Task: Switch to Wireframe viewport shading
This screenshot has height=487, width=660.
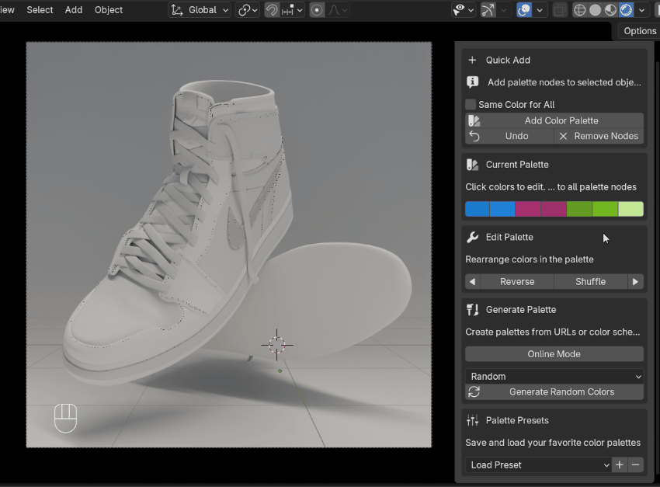Action: pos(580,10)
